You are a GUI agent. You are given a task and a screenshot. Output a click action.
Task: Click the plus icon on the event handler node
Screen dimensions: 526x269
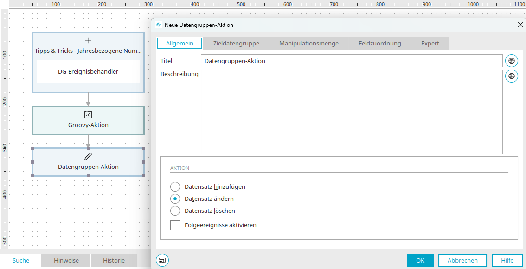88,40
